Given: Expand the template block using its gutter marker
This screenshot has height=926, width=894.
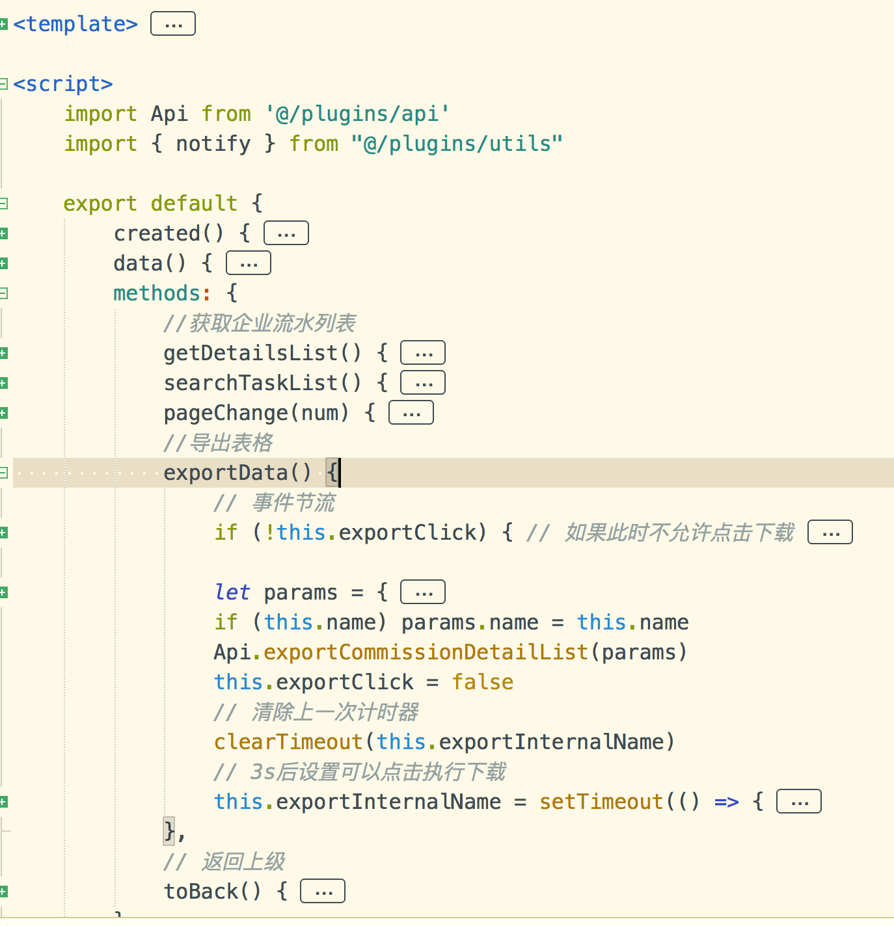Looking at the screenshot, I should [3, 24].
